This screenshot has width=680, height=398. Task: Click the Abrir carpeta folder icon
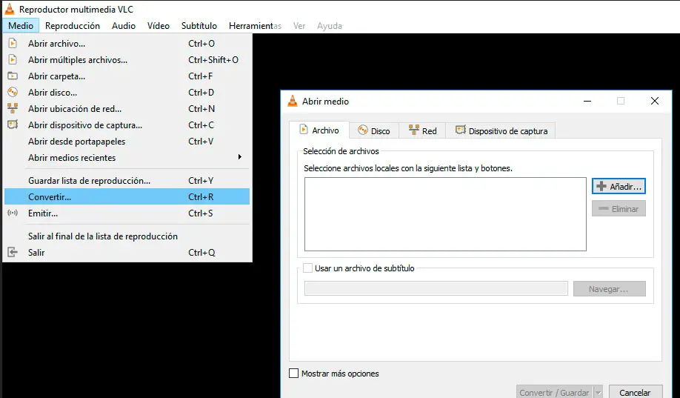click(x=13, y=76)
